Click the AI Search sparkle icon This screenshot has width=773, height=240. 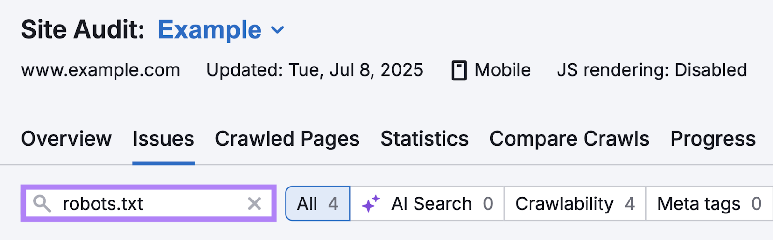(371, 204)
